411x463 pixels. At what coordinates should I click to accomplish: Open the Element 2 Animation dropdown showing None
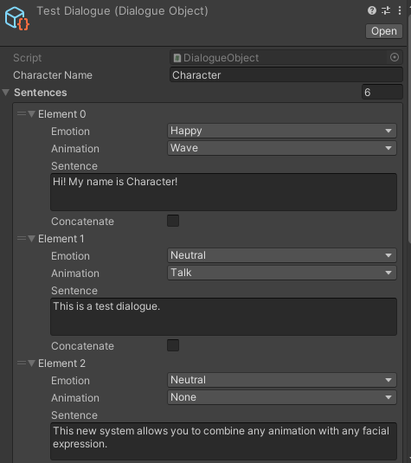[282, 397]
